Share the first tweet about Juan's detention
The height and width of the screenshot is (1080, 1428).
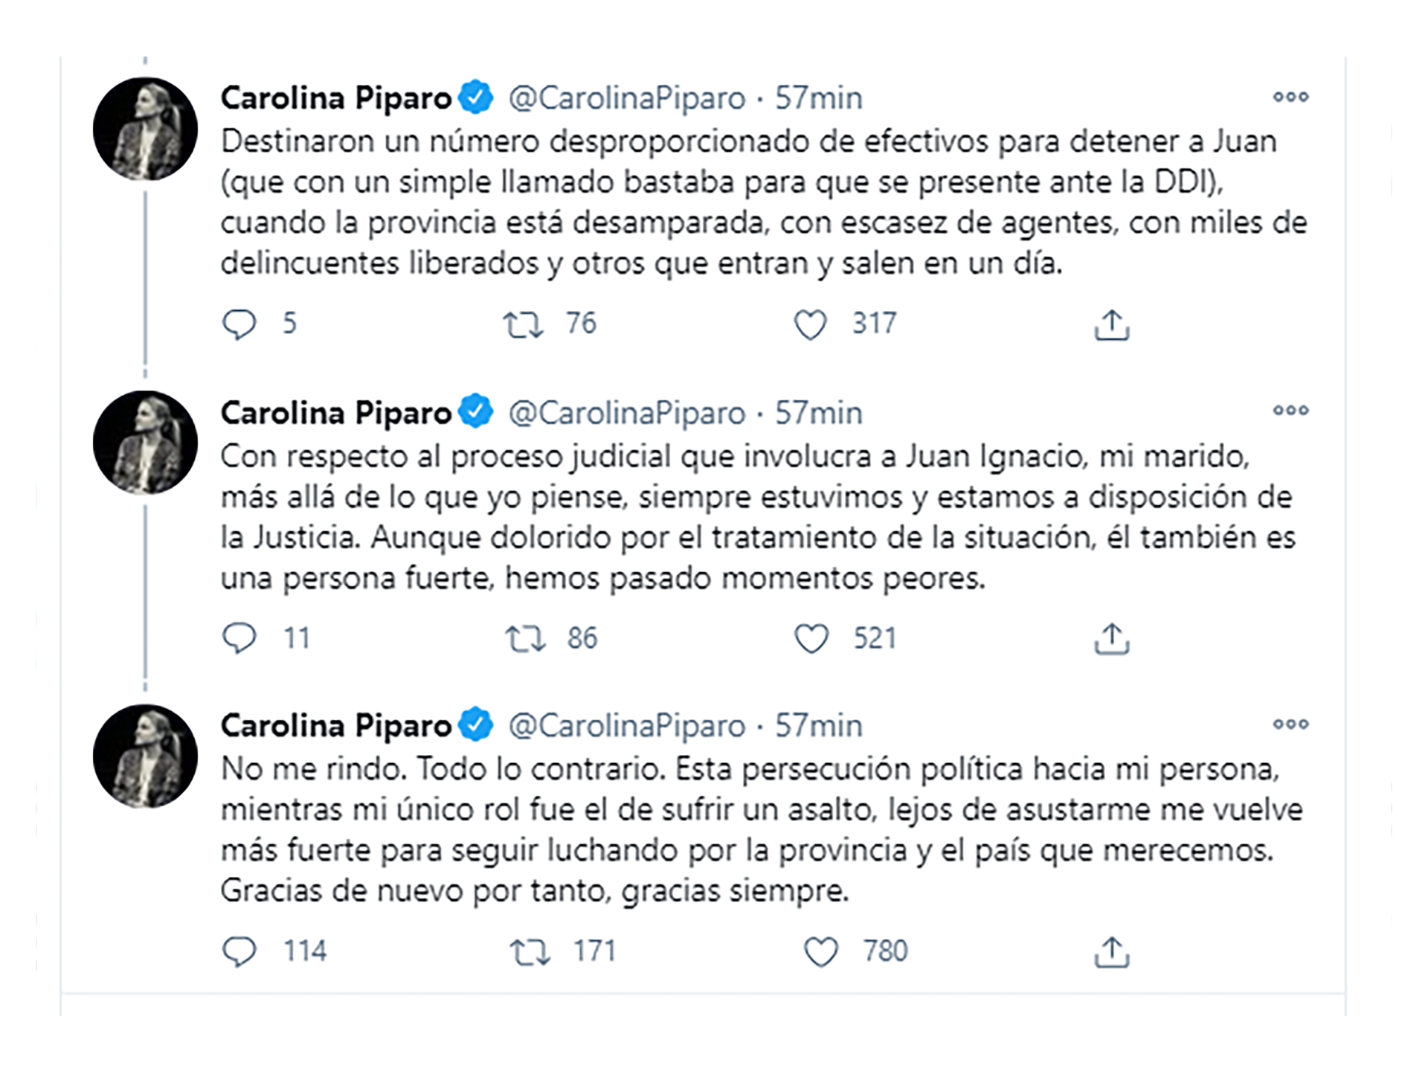(1112, 325)
